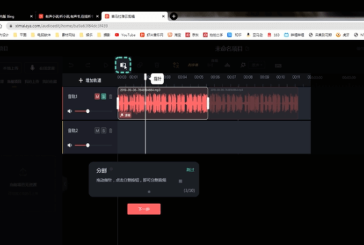Click the speaker icon of 音轨1
364x245 pixels.
tap(69, 111)
